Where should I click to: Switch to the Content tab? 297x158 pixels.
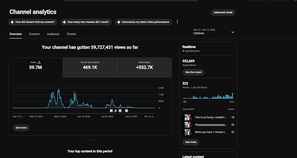(34, 34)
